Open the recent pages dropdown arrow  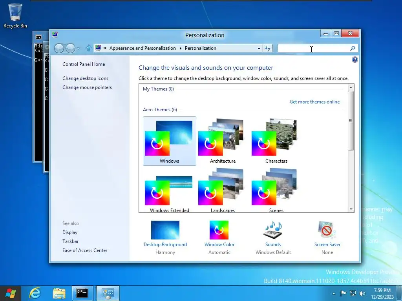(79, 48)
